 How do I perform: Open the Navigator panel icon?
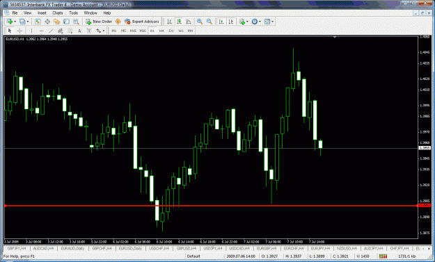coord(57,22)
